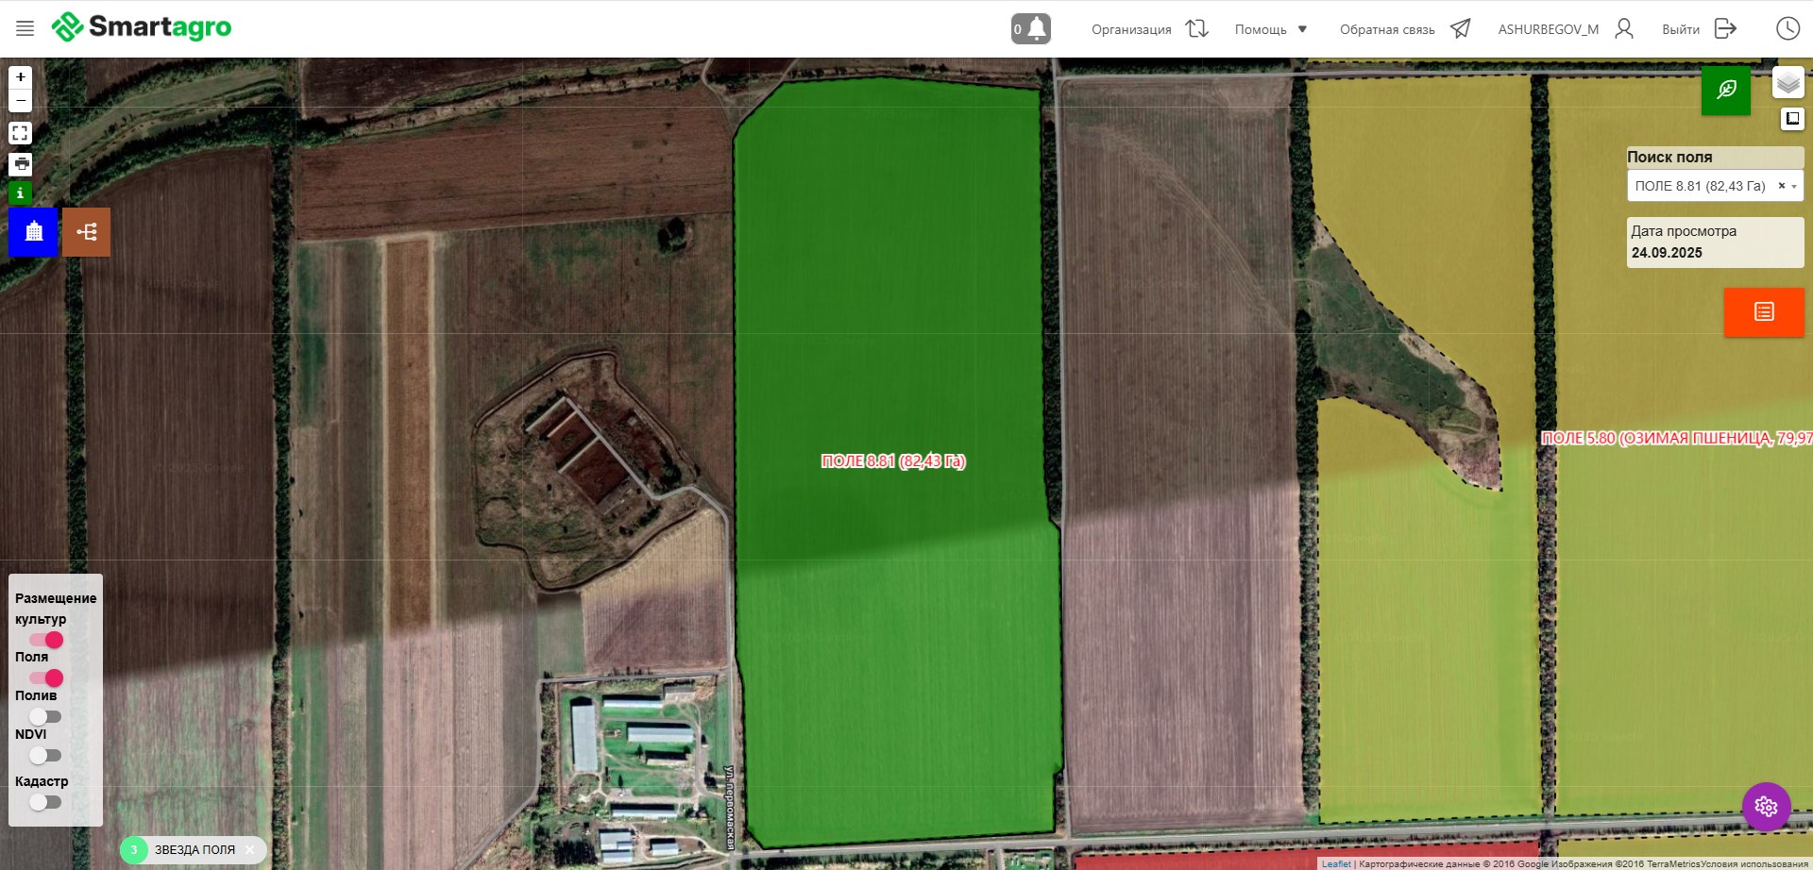The height and width of the screenshot is (870, 1813).
Task: Click the green leaf icon button
Action: tap(1725, 91)
